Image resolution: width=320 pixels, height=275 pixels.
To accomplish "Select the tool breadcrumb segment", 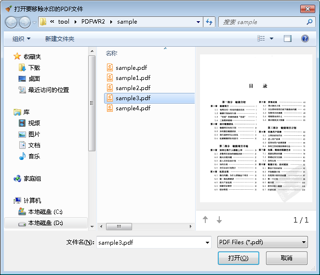I will point(64,22).
